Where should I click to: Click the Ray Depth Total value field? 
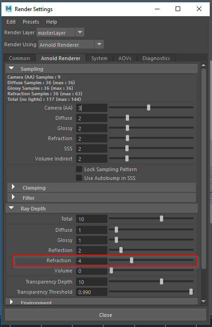click(92, 219)
